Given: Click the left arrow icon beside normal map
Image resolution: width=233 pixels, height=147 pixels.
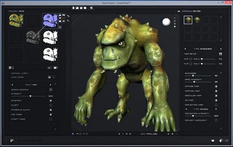Looking at the screenshot, I should coord(60,18).
